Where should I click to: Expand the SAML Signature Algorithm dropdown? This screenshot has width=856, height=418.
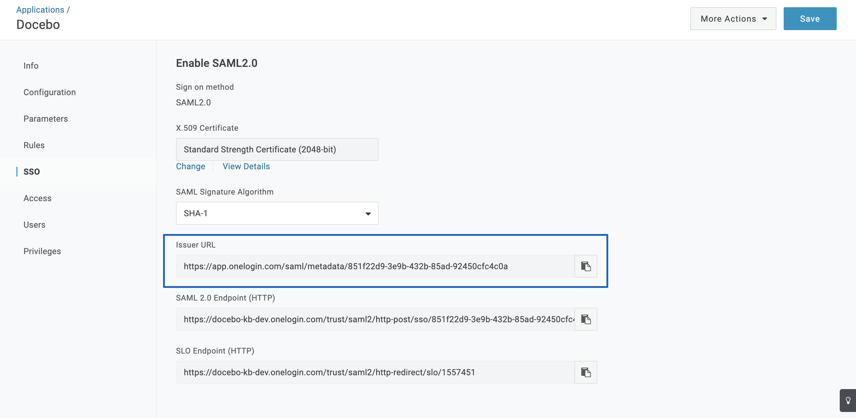[277, 214]
